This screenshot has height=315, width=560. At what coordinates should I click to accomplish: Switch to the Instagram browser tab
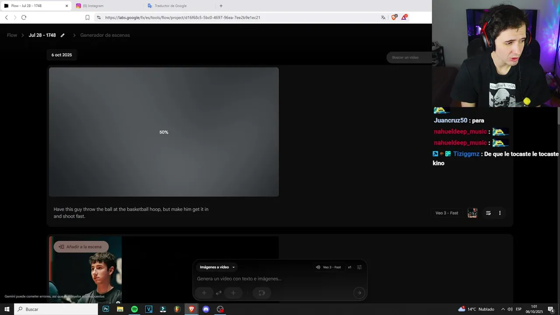tap(108, 6)
